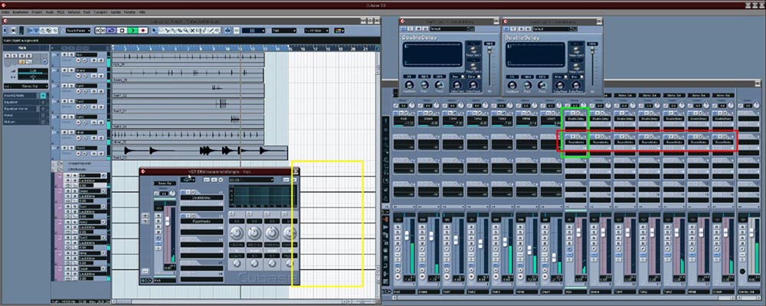Enable Write automation on the Tom2 track
Image resolution: width=766 pixels, height=306 pixels.
pyautogui.click(x=101, y=107)
